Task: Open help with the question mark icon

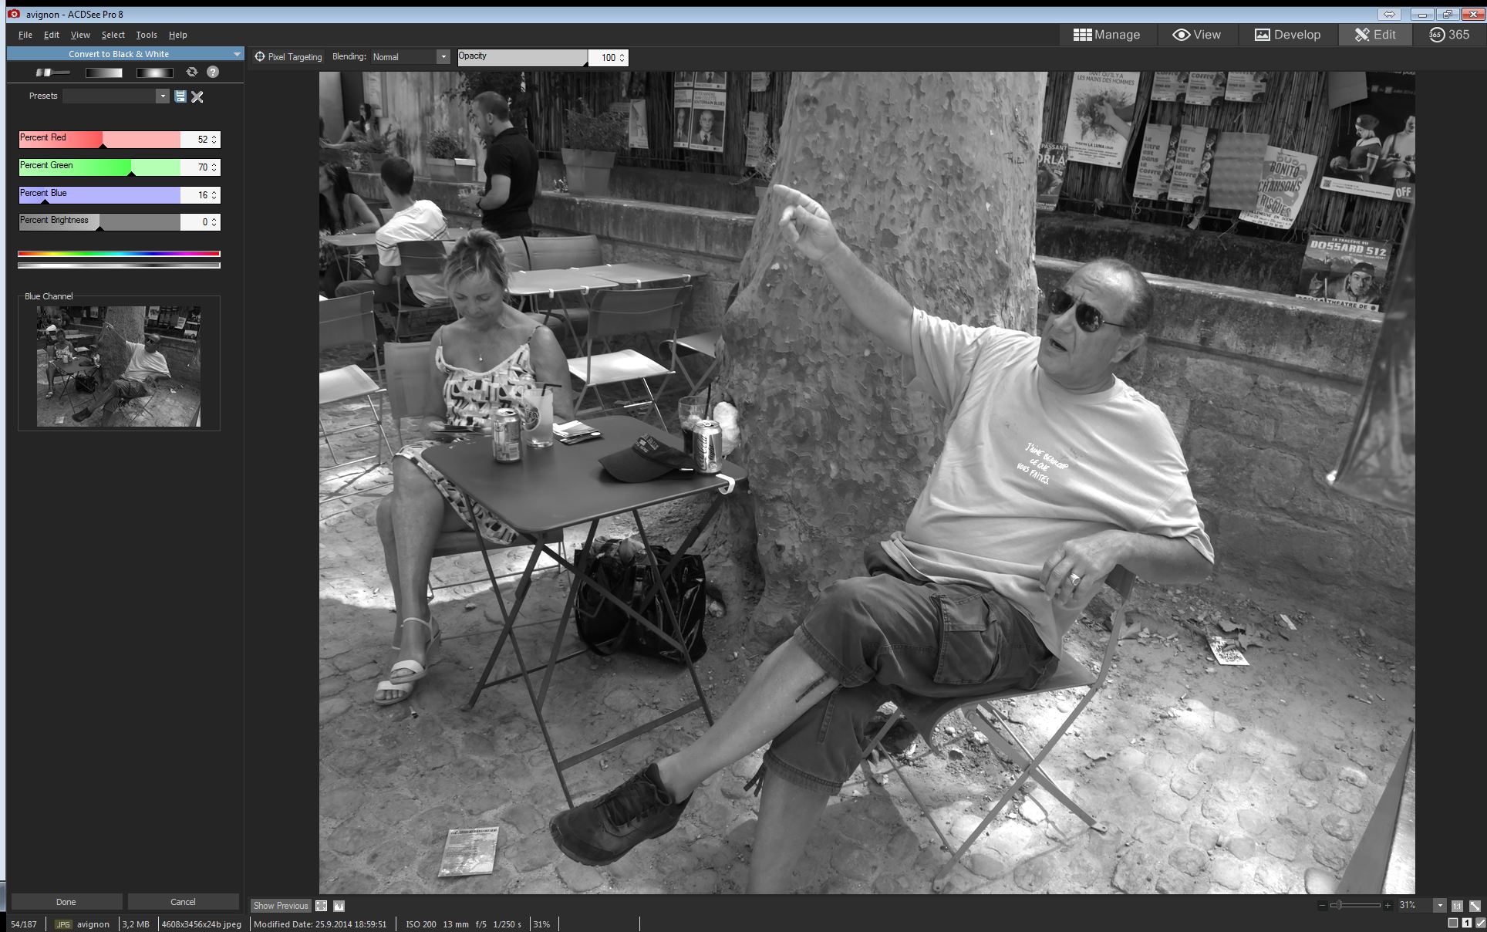Action: click(x=213, y=72)
